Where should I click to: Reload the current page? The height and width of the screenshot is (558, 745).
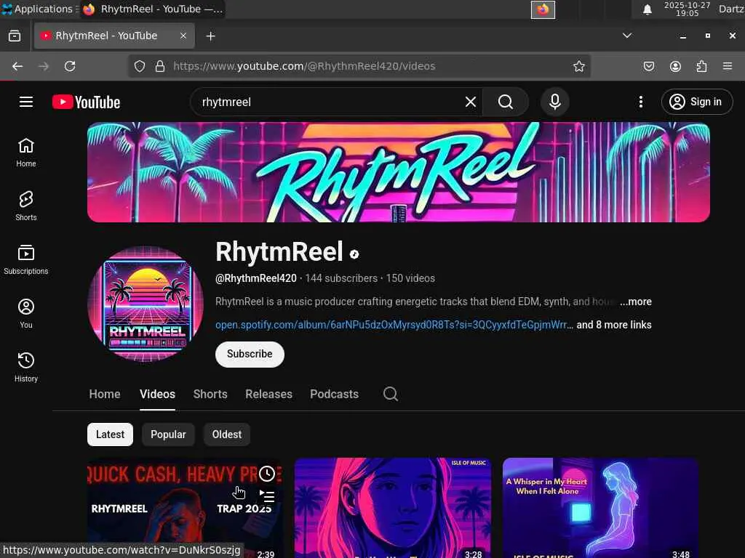(70, 66)
